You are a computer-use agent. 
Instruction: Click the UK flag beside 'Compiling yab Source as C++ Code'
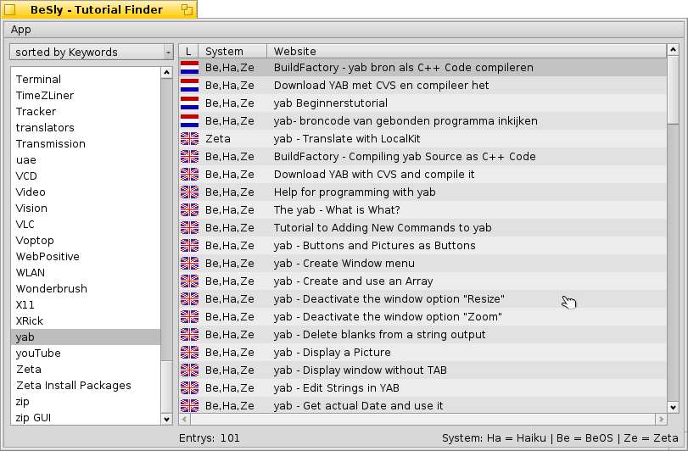coord(189,157)
